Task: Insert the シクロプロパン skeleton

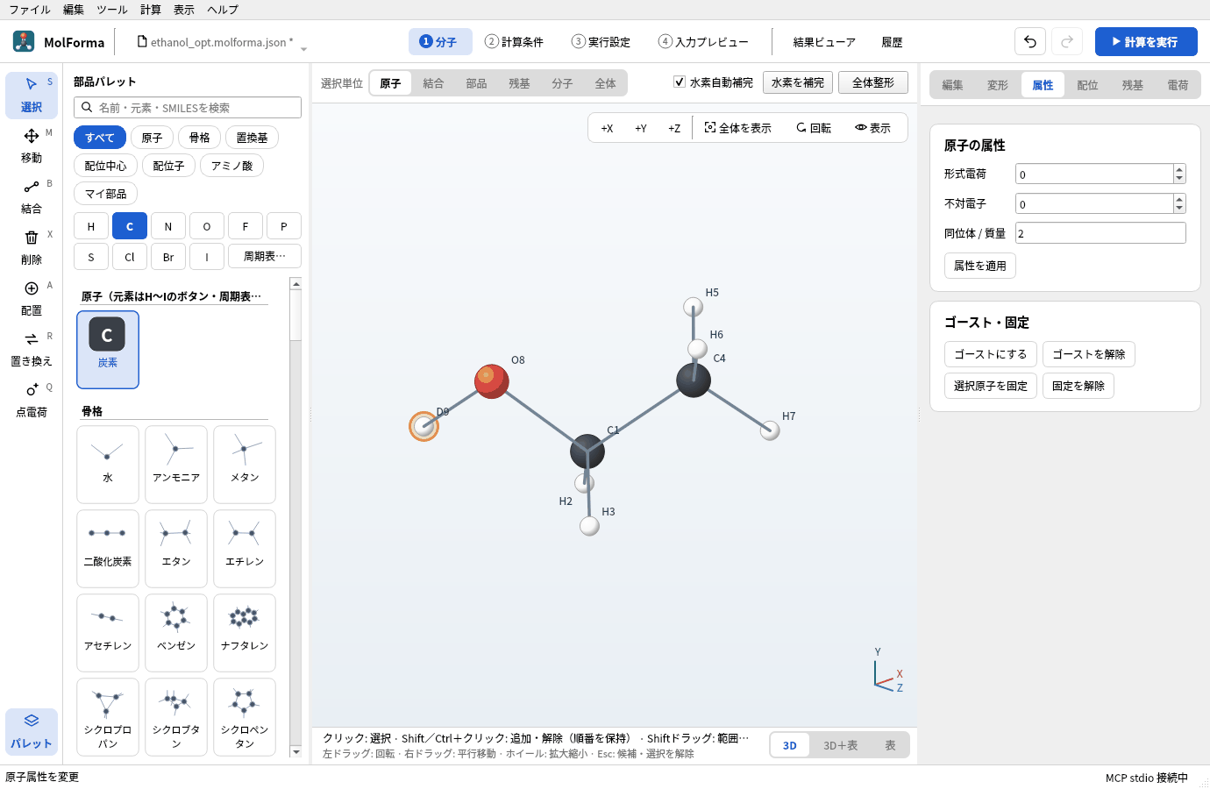Action: coord(108,717)
